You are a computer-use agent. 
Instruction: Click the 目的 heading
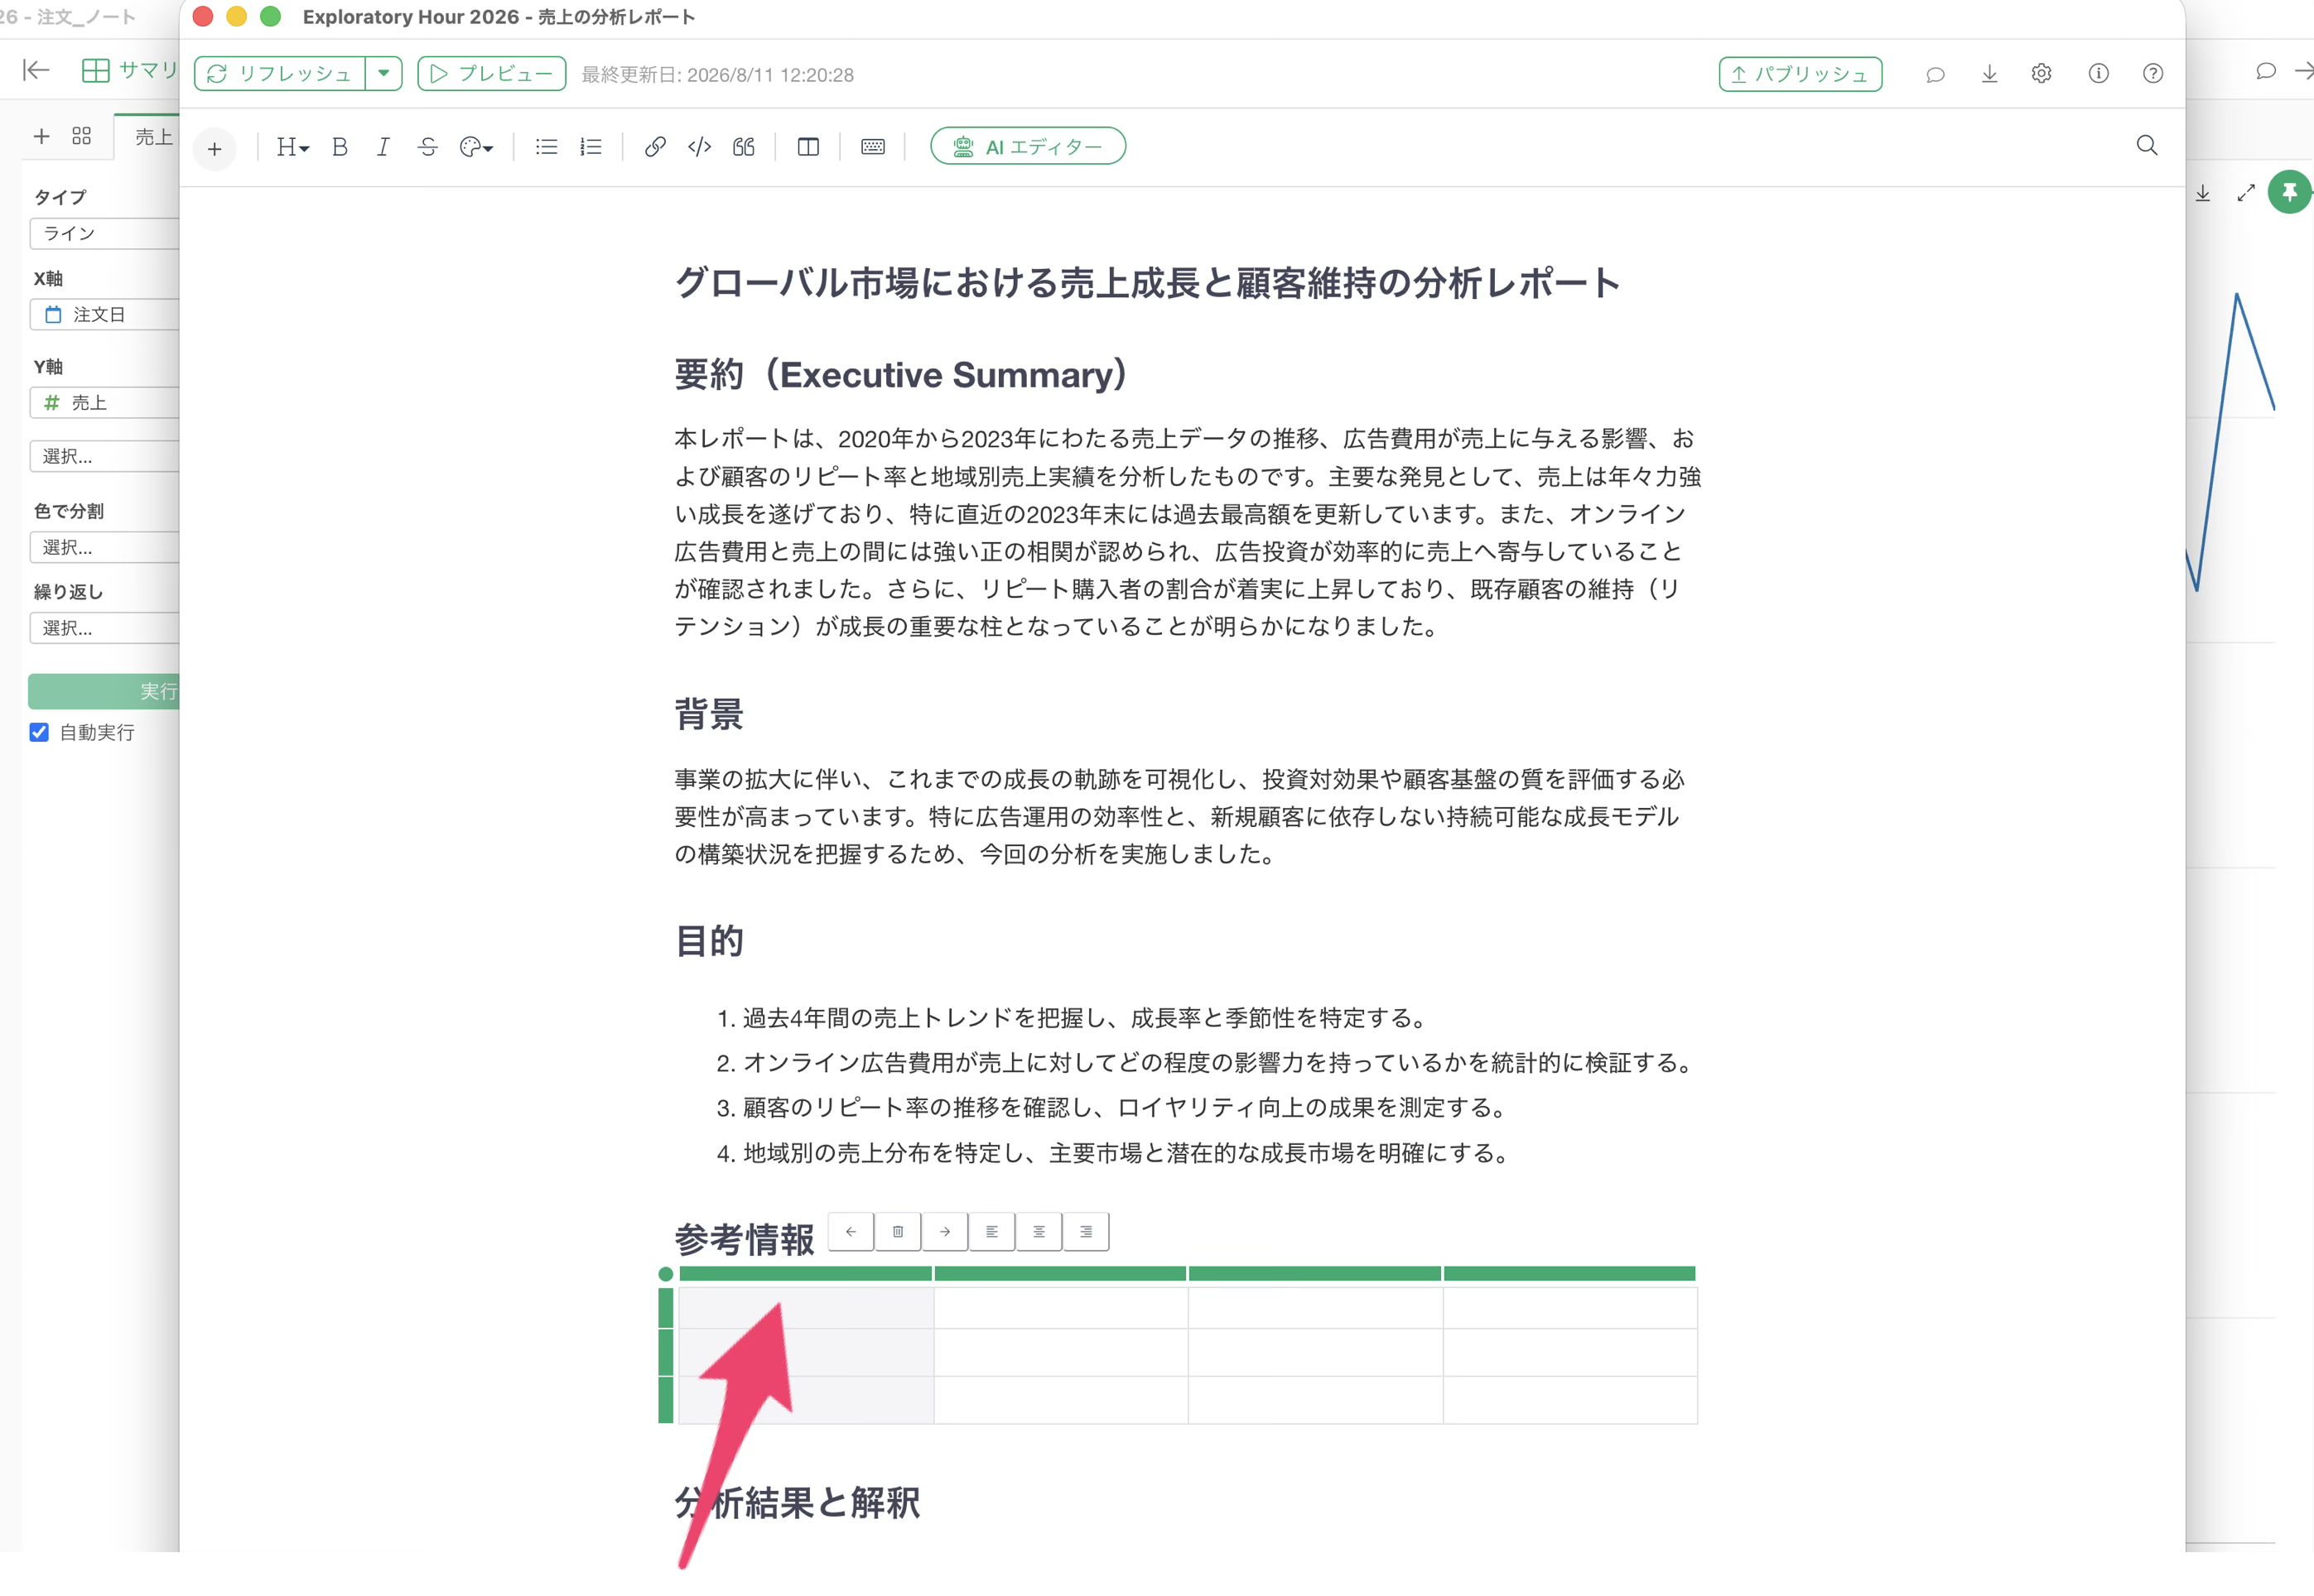point(709,941)
